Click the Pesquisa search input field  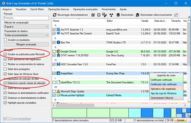click(26, 18)
